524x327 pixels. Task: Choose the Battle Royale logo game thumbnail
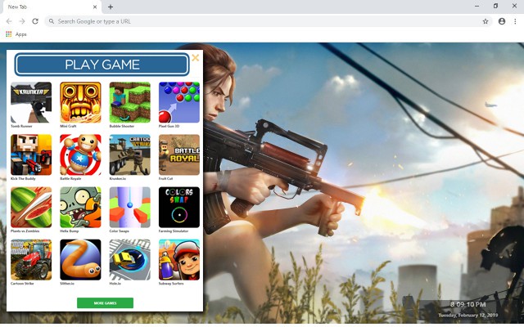click(x=179, y=155)
